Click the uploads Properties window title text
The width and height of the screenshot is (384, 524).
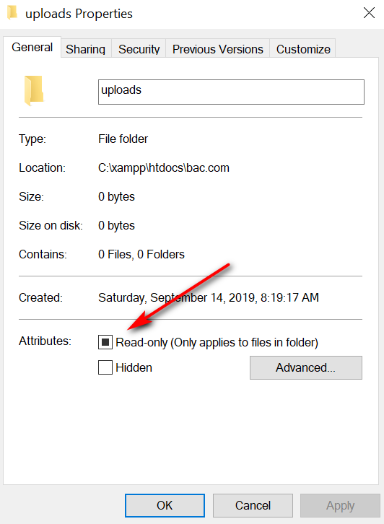79,14
